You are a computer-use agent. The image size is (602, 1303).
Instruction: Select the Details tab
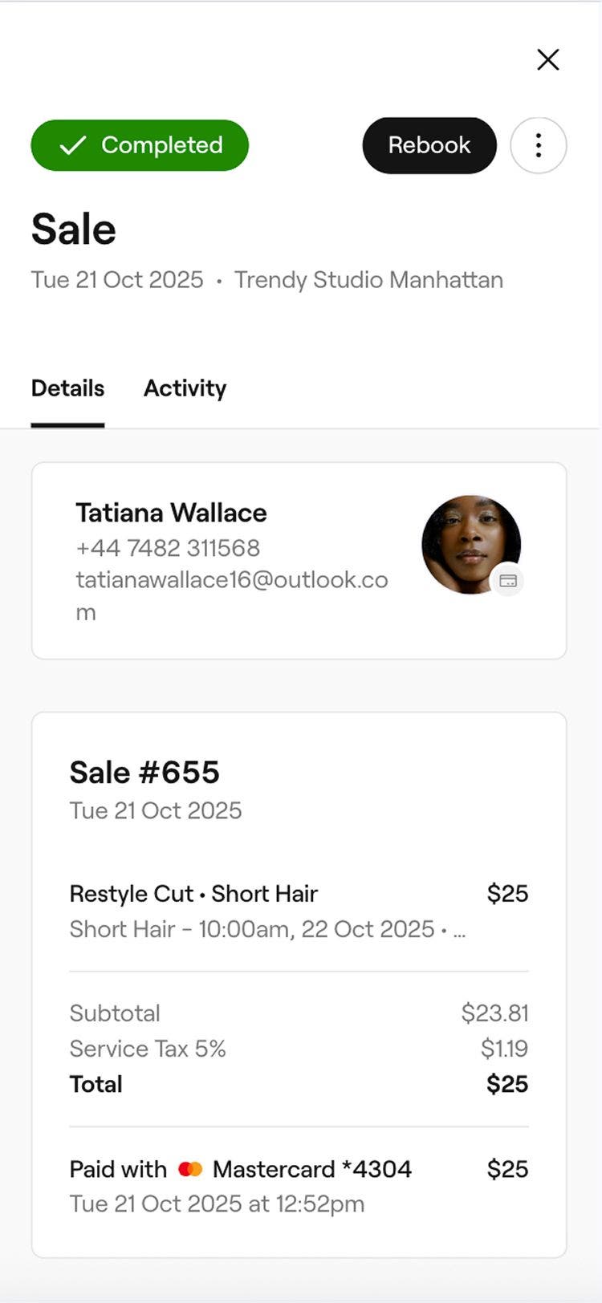pos(67,388)
